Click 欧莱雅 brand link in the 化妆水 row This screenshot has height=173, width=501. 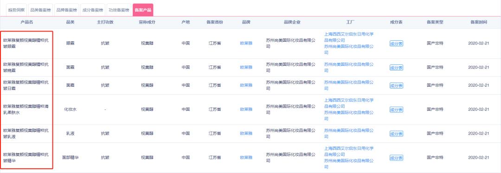pos(246,109)
